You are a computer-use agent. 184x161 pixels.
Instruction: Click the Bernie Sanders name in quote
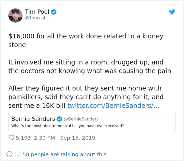point(33,119)
